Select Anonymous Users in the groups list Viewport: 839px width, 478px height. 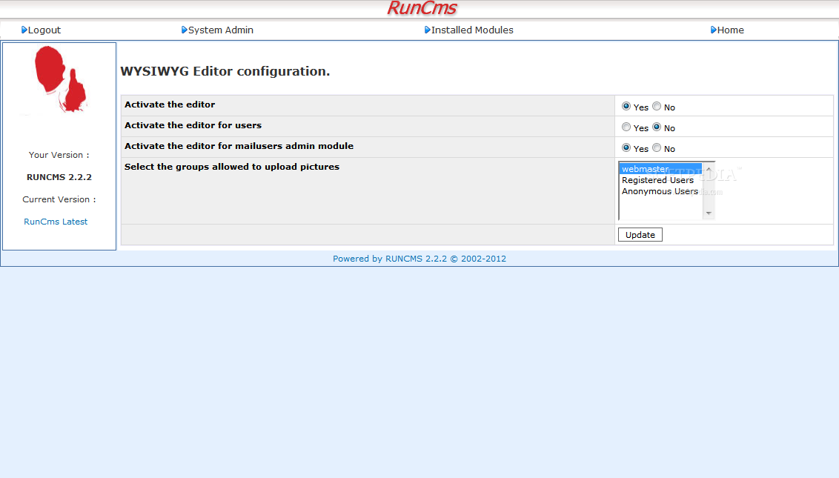(x=660, y=192)
